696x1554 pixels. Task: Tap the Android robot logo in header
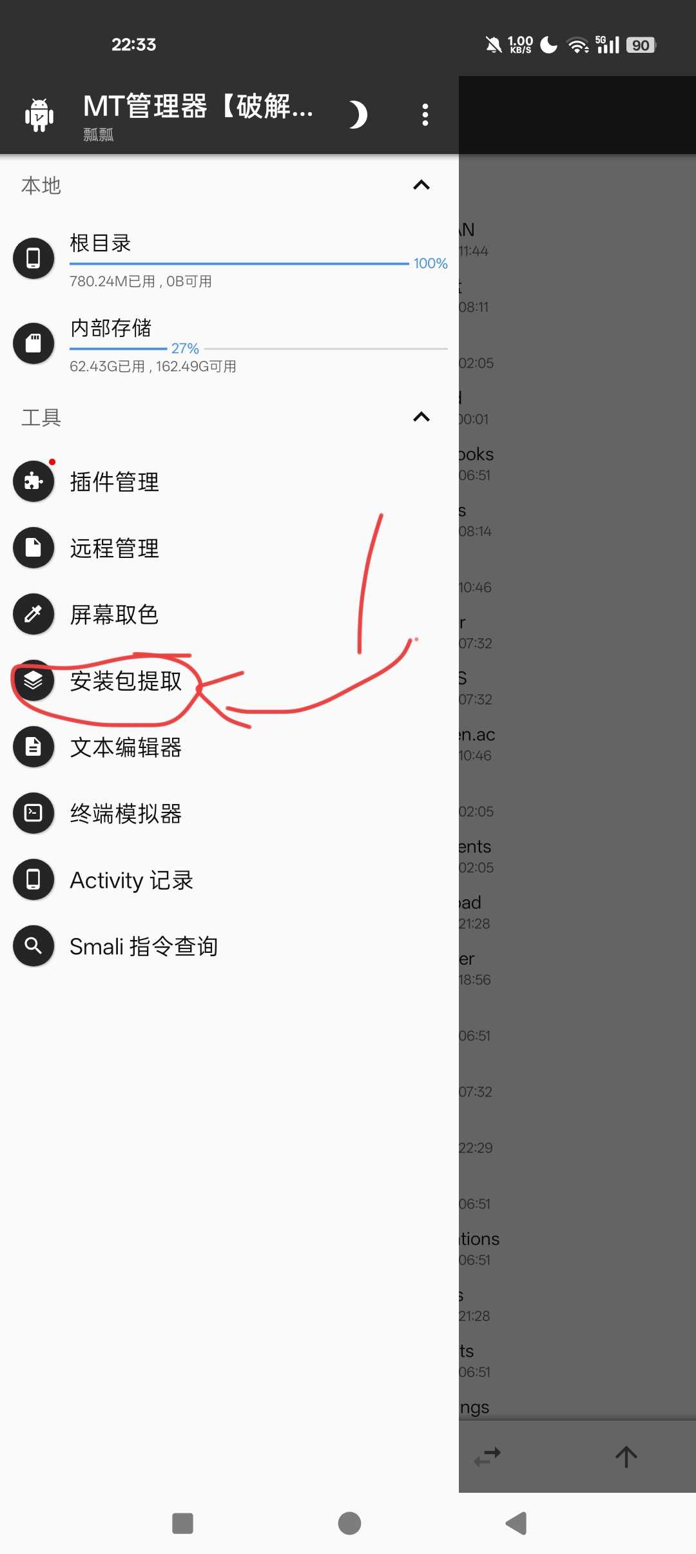click(39, 115)
